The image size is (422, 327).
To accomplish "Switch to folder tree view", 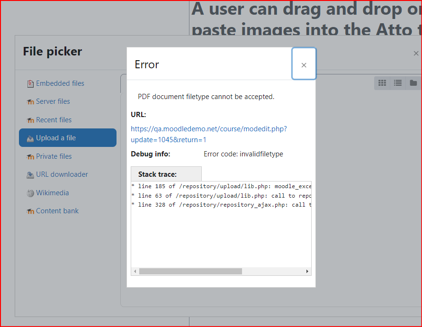I will pos(413,83).
